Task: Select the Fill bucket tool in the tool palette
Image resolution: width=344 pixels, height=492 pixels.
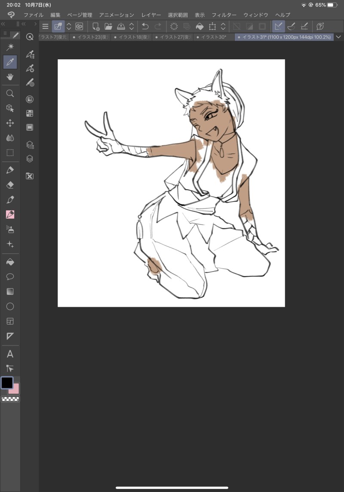Action: point(10,262)
